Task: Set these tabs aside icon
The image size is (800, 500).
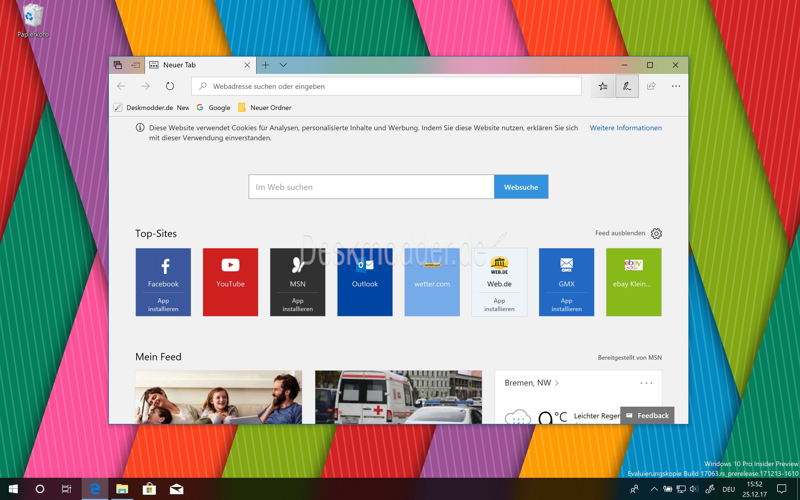Action: pos(136,65)
